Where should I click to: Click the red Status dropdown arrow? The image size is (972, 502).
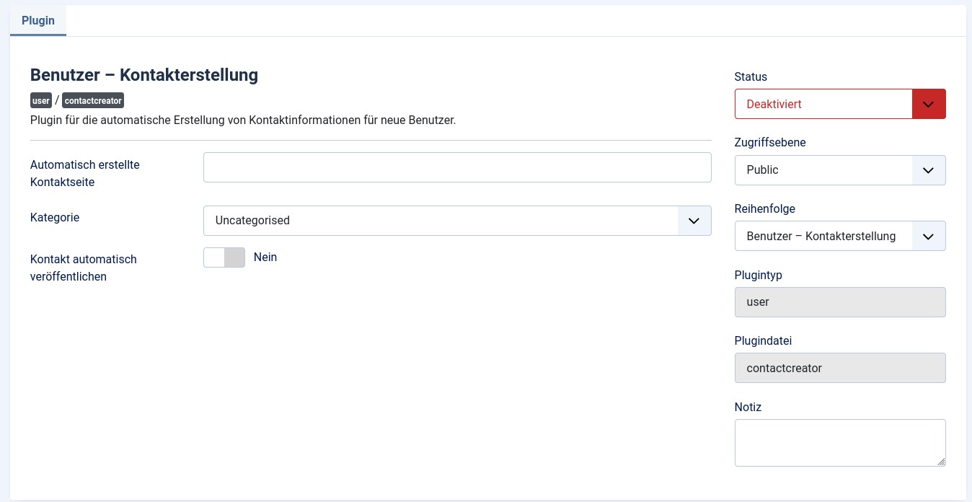929,104
